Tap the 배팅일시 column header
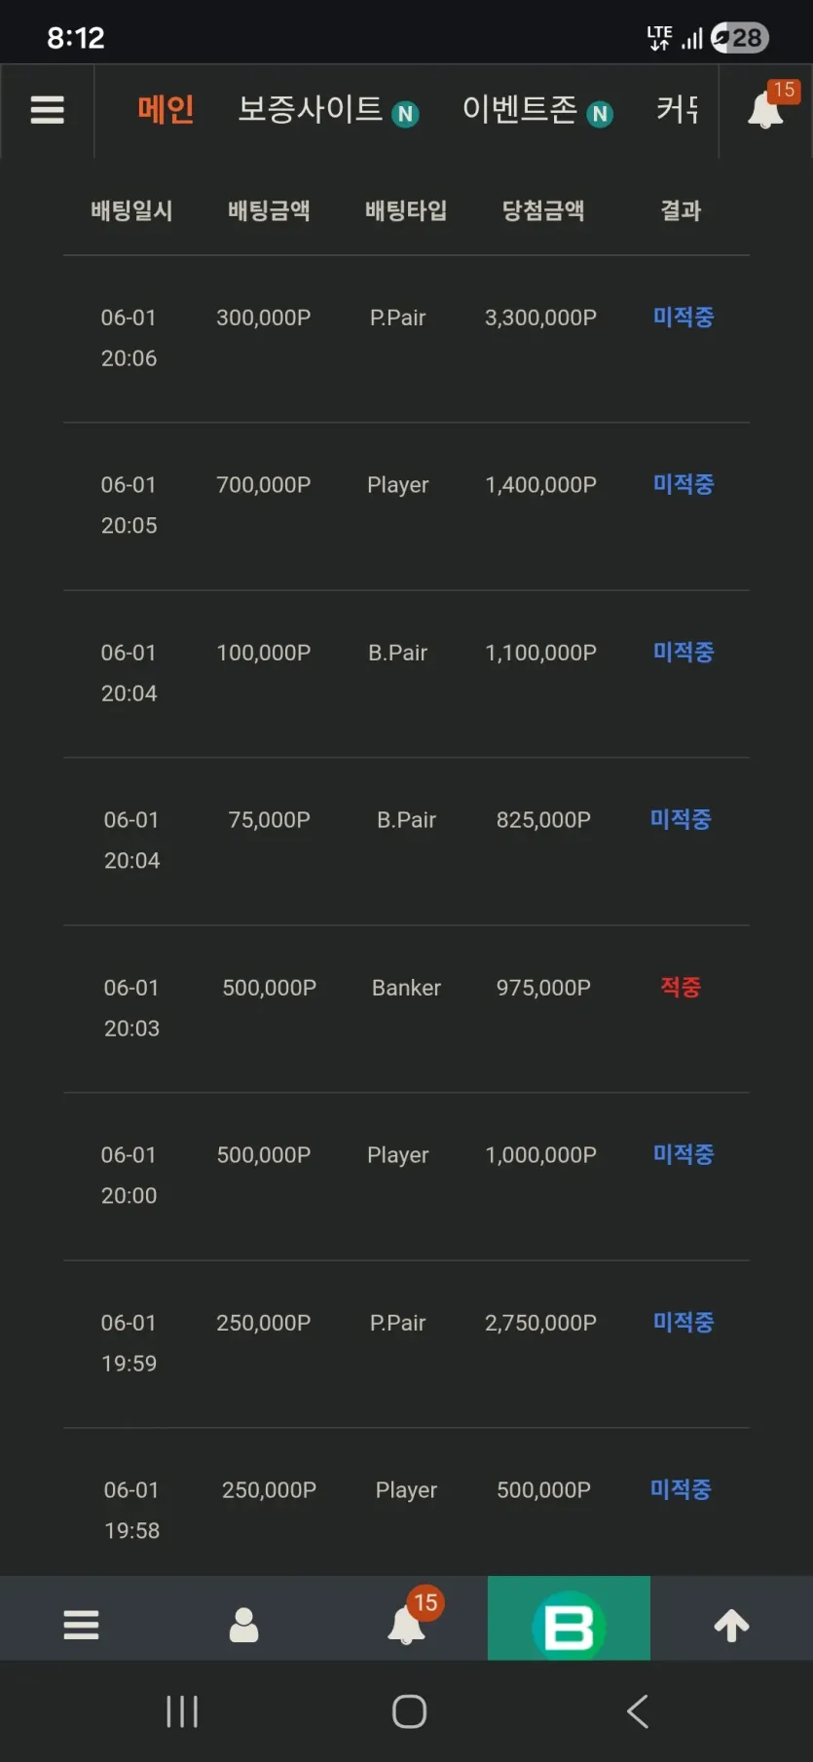Screen dimensions: 813x1762 point(131,210)
